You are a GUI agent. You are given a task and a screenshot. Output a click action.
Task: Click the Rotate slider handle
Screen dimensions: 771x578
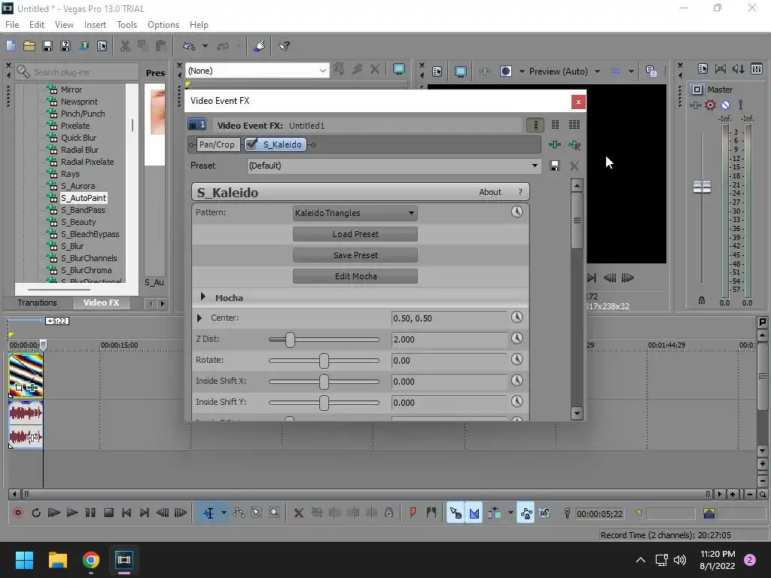click(x=324, y=360)
